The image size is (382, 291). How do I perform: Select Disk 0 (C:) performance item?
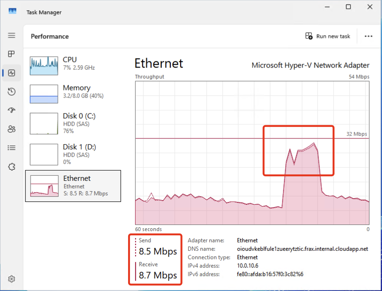(x=73, y=123)
